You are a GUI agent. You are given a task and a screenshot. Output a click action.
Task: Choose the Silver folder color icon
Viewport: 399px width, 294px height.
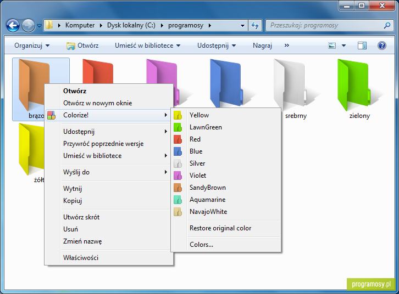(x=178, y=163)
